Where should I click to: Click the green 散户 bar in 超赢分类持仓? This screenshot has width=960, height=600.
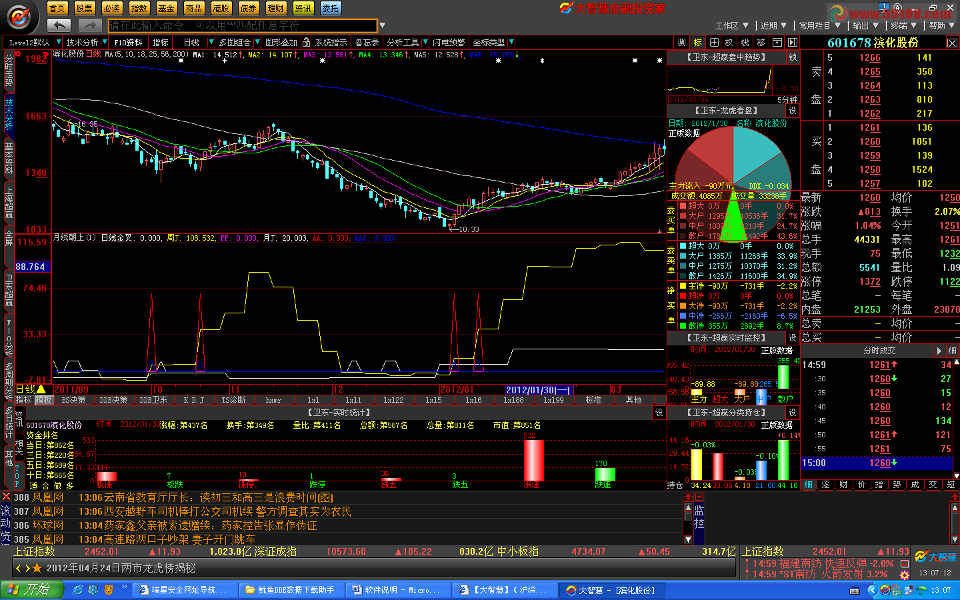(783, 460)
